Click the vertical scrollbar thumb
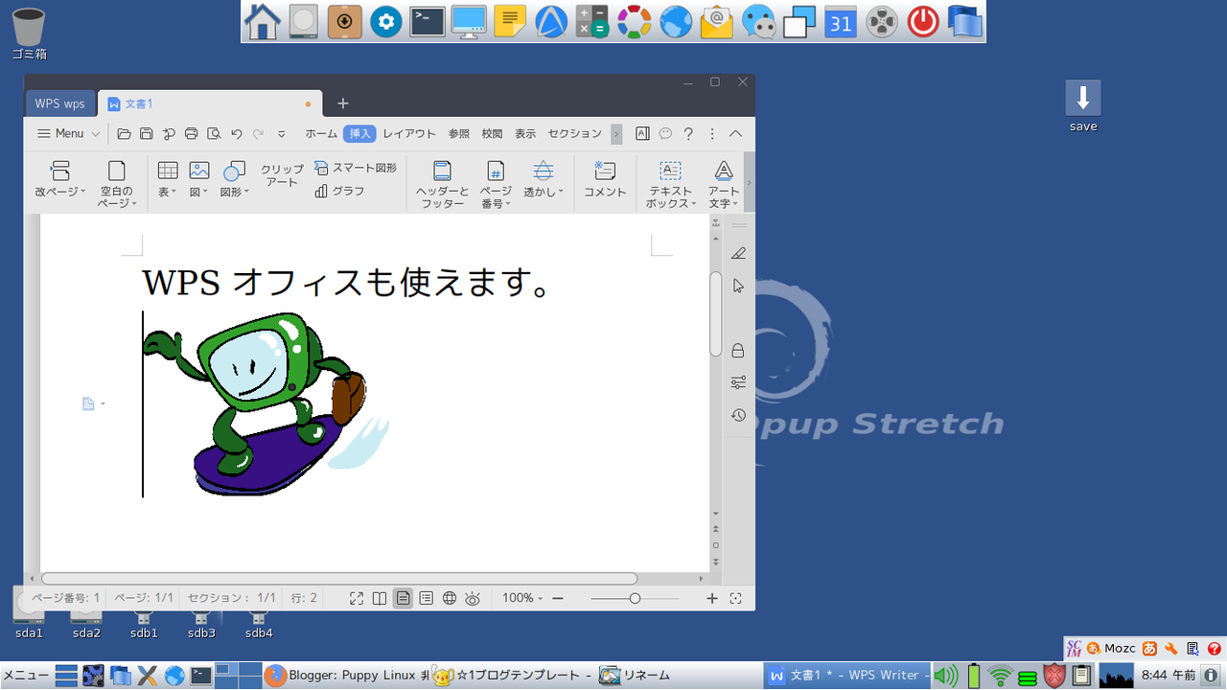1227x690 pixels. (715, 314)
